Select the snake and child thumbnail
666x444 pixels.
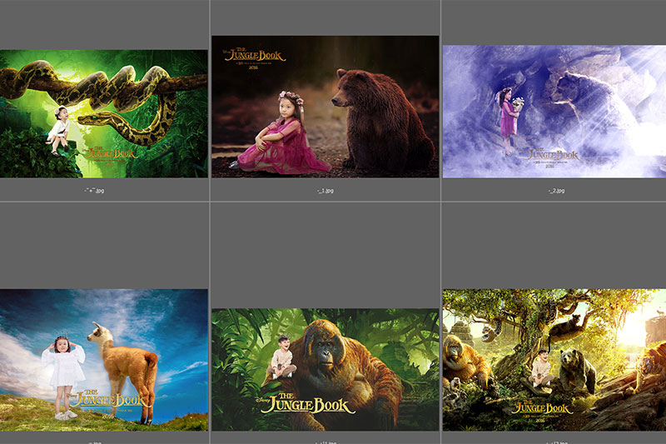103,114
